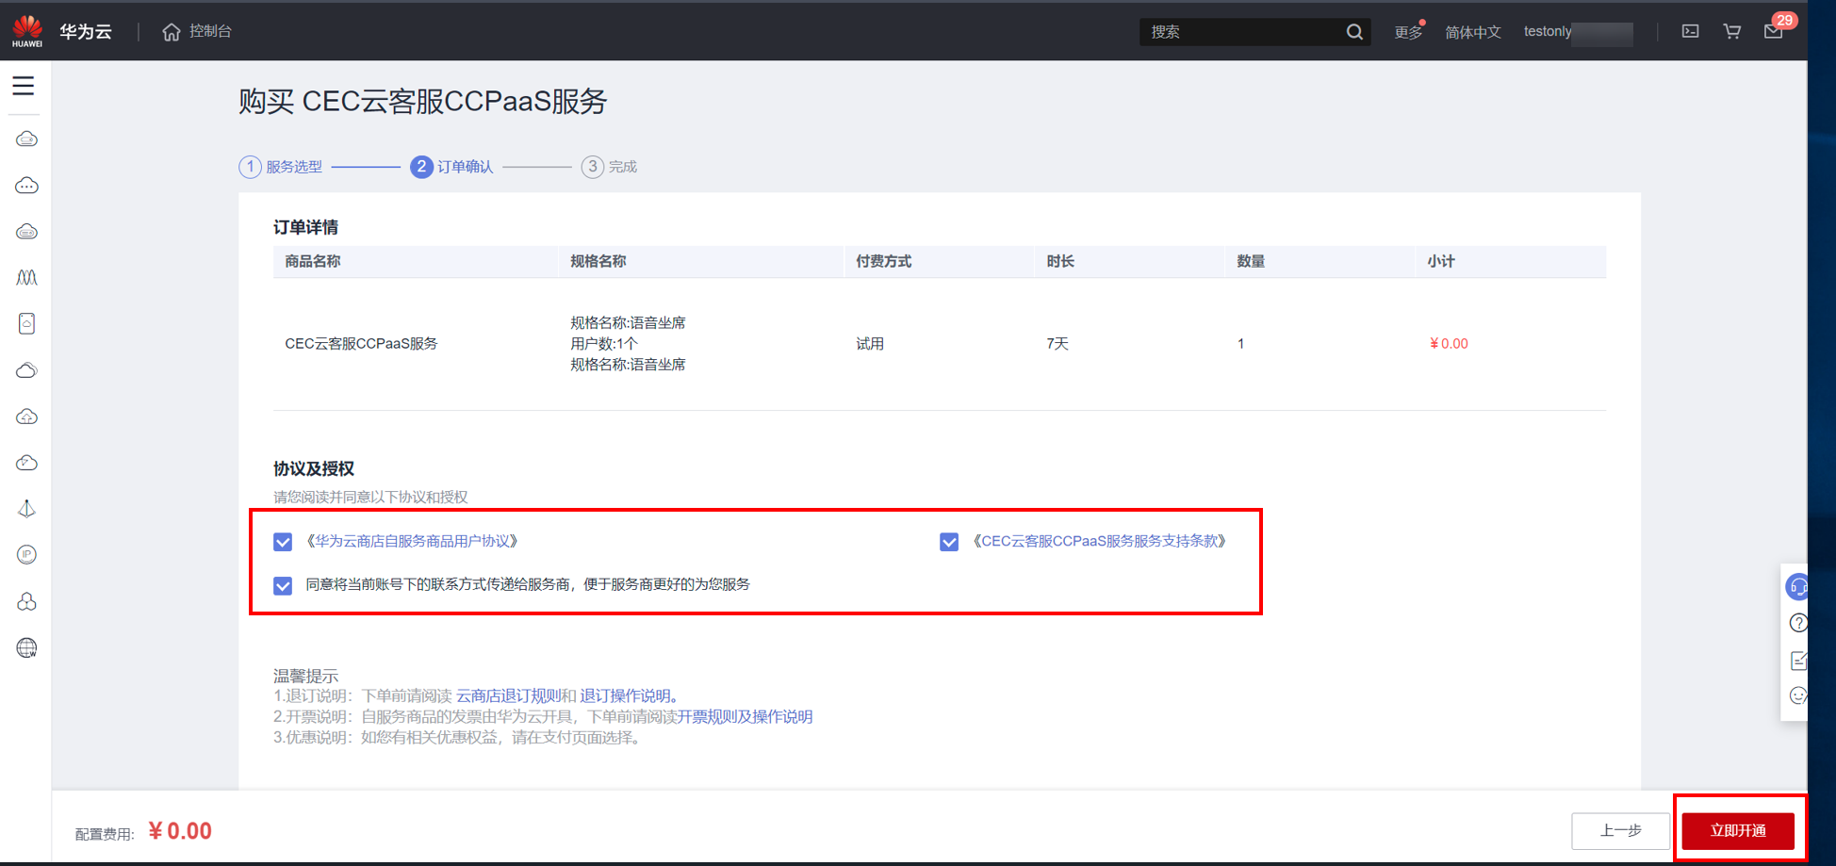Open question mark help floating icon
Screen dimensions: 1836x866
[x=1798, y=623]
